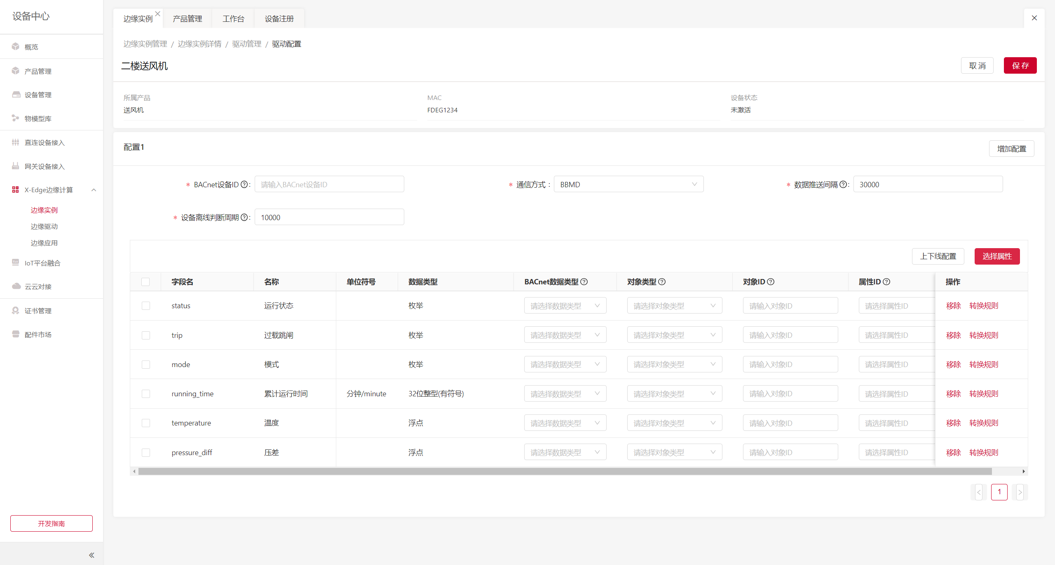Click the question icon in 对象类型 header
The width and height of the screenshot is (1055, 565).
click(662, 282)
